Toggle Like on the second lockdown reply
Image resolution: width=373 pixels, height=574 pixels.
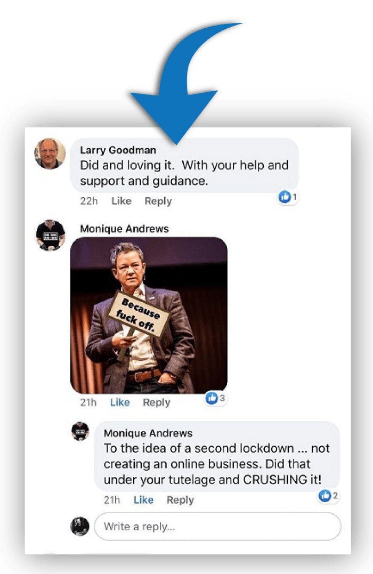coord(143,500)
